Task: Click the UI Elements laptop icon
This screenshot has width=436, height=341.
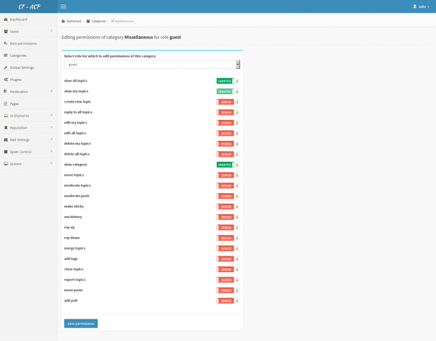Action: click(x=6, y=115)
